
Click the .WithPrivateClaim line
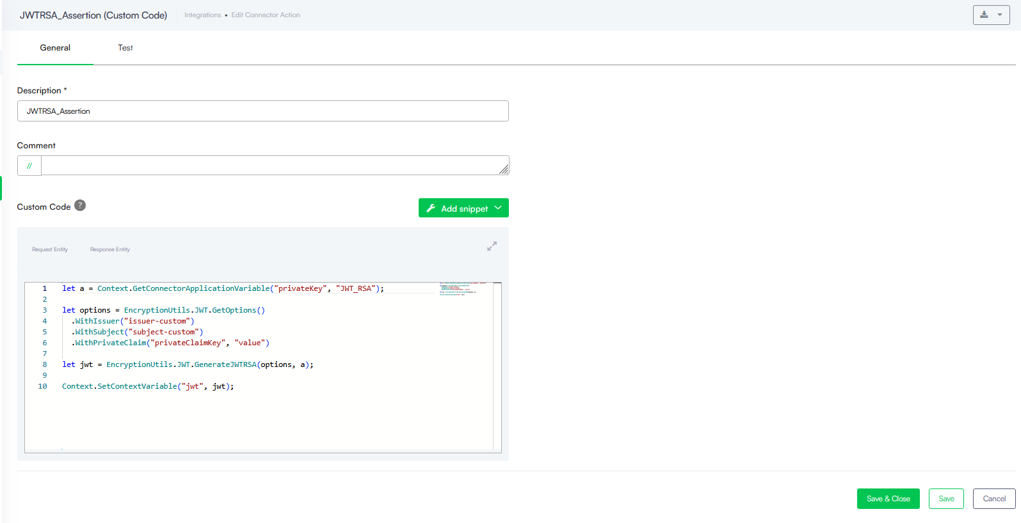coord(170,343)
